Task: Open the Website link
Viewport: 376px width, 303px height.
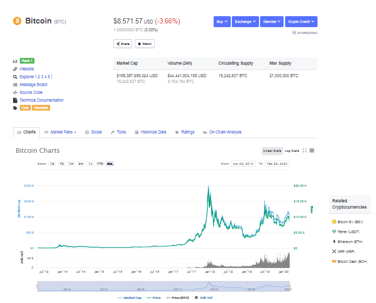Action: coord(27,69)
